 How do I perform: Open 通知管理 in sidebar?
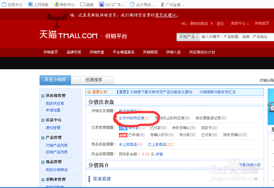pos(53,128)
